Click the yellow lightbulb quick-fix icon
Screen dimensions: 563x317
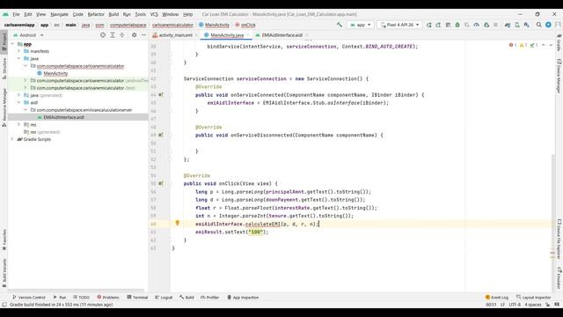click(x=177, y=223)
